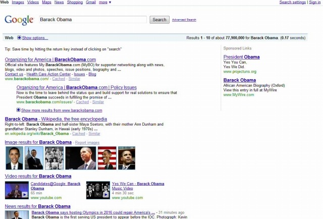Open Similar link for www.barackobama.com/
This screenshot has height=219, width=323.
tap(74, 79)
